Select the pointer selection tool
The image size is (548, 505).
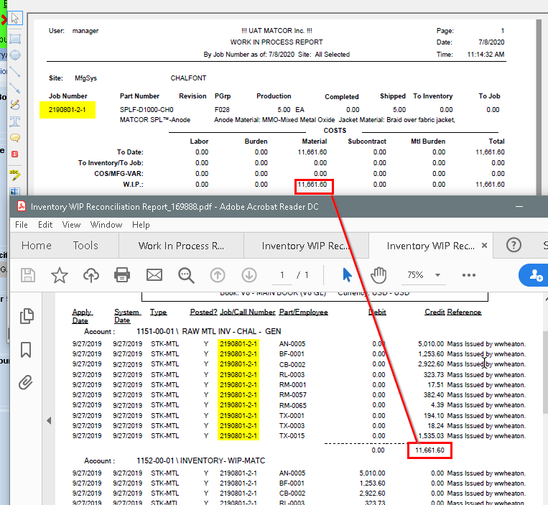(x=15, y=18)
